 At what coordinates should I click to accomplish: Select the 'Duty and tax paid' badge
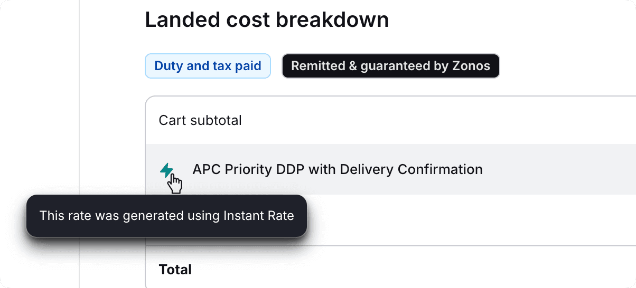click(x=208, y=66)
